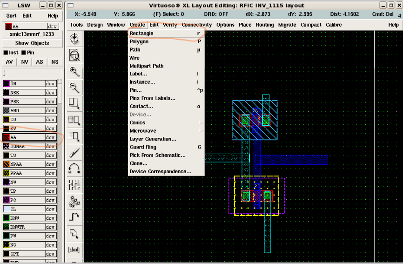Open the Connectivity menu

coord(197,25)
